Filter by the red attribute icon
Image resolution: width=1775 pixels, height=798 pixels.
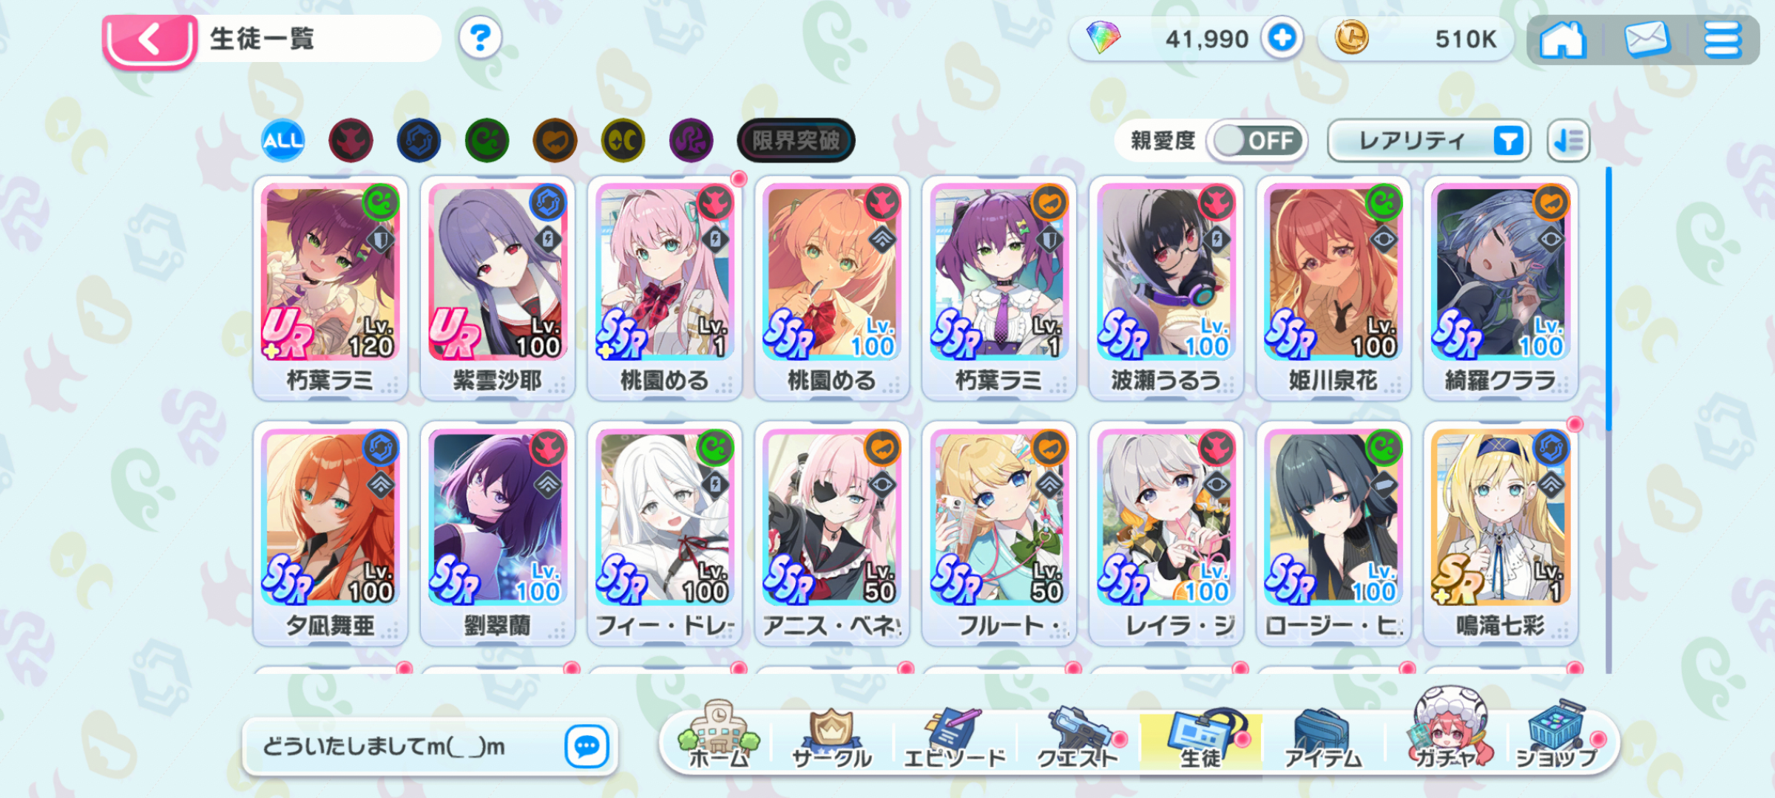tap(351, 140)
